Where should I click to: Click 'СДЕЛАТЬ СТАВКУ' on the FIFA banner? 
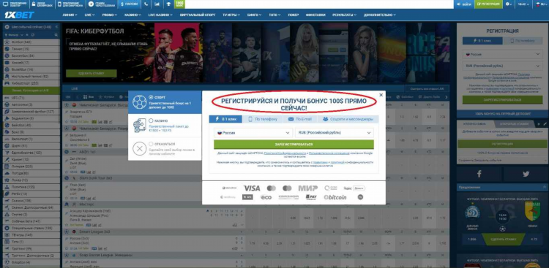coord(91,73)
